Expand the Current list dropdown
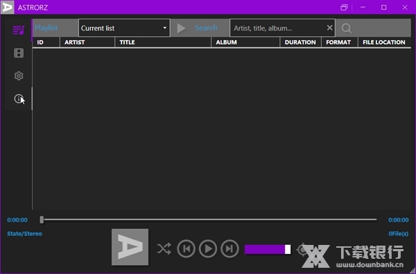 tap(124, 28)
